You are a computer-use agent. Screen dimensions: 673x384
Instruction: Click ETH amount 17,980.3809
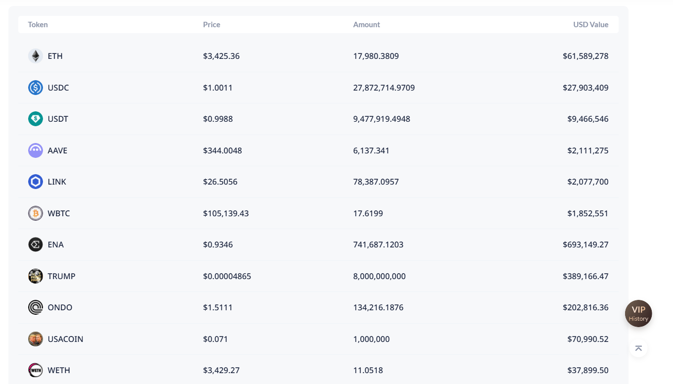pyautogui.click(x=376, y=56)
